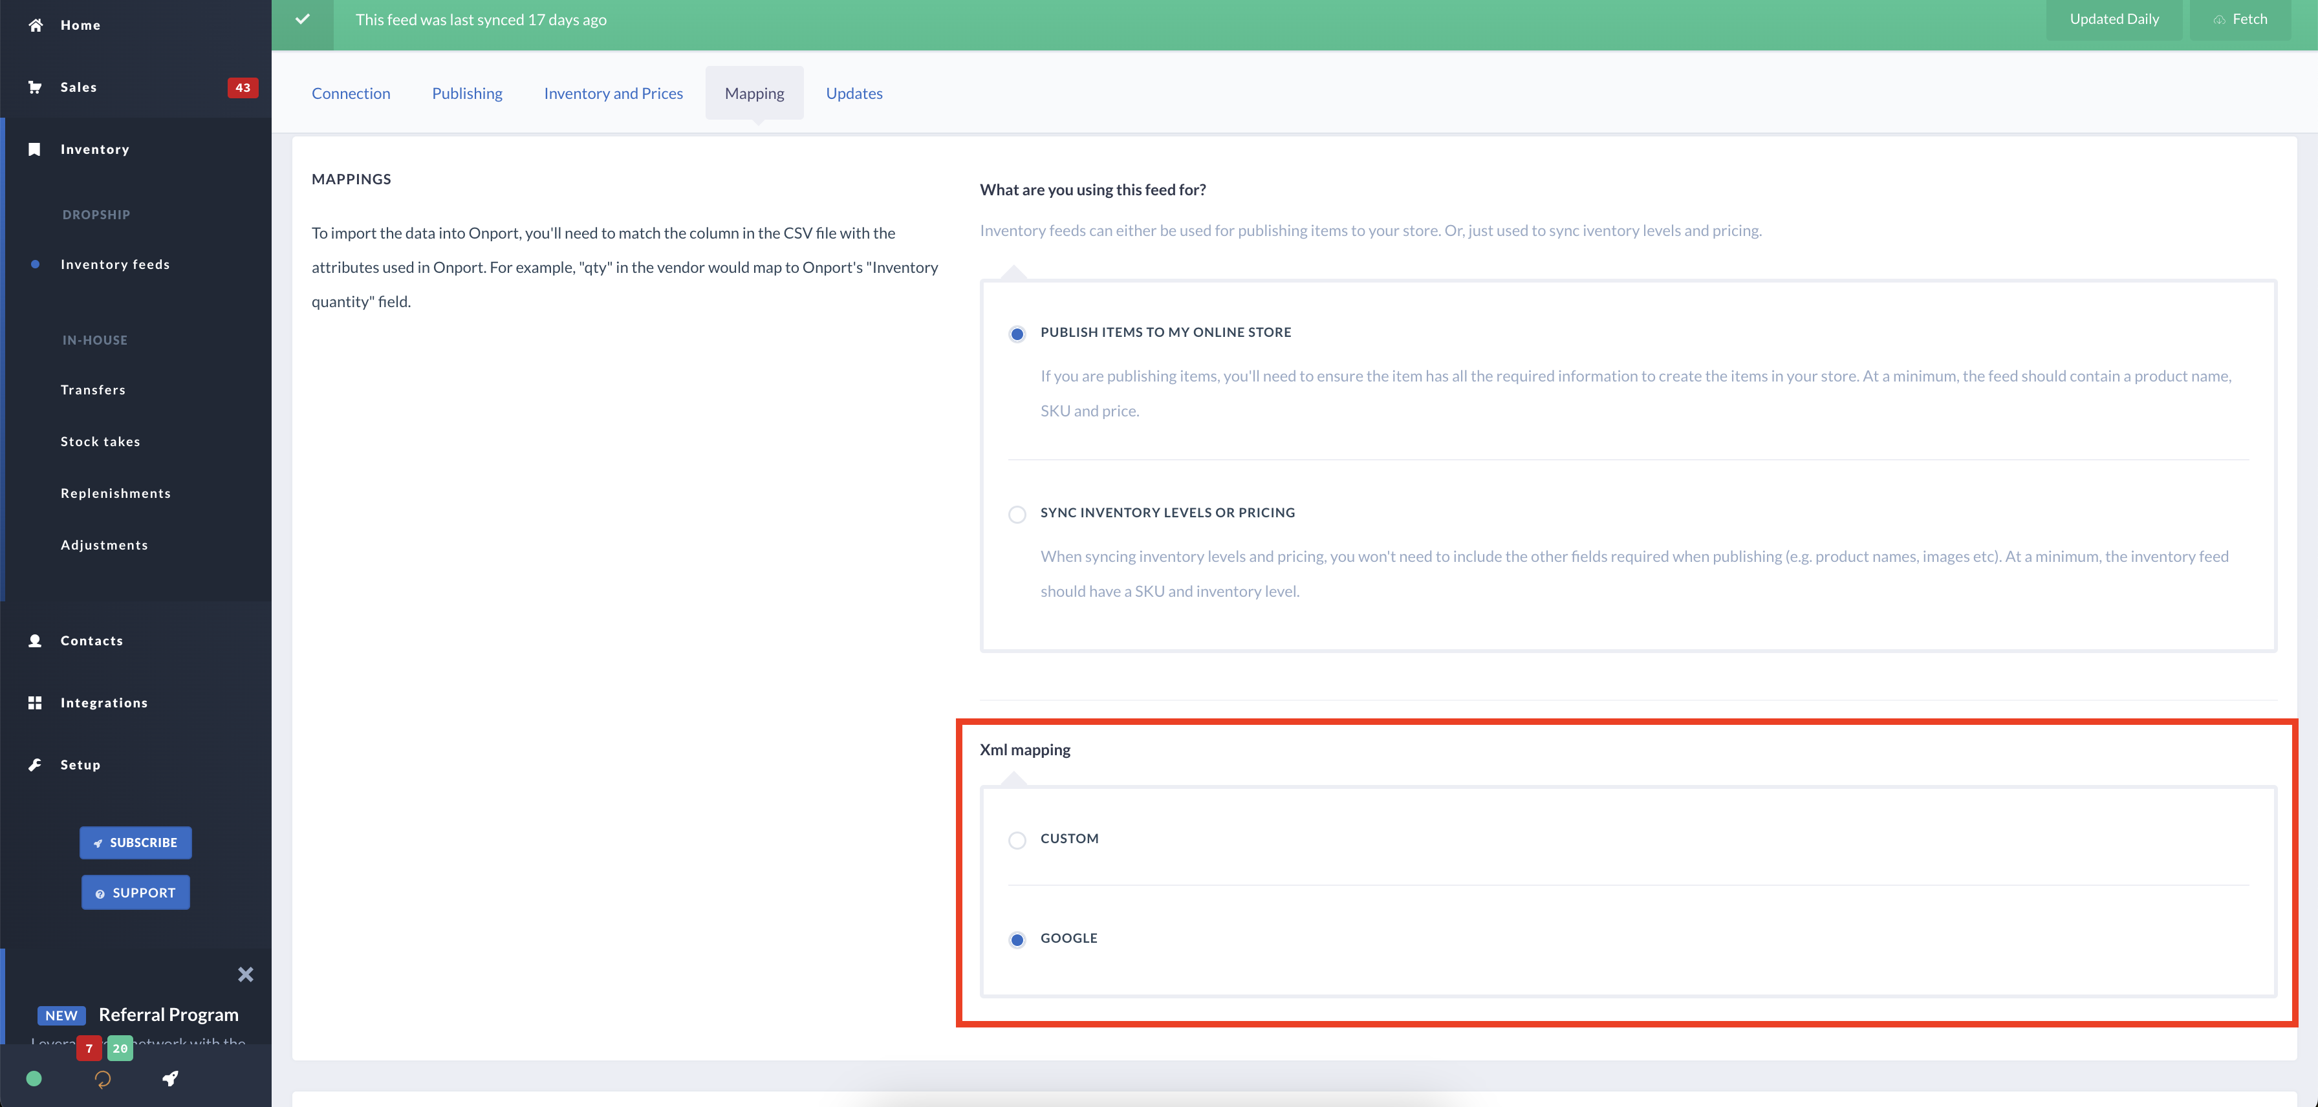Click the 'Xml mapping' section heading
The image size is (2318, 1107).
point(1025,749)
